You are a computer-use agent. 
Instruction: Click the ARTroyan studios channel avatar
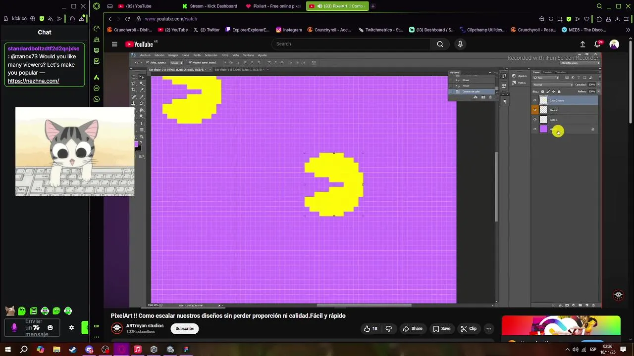point(117,329)
